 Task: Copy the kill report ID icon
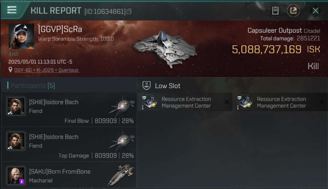click(129, 11)
